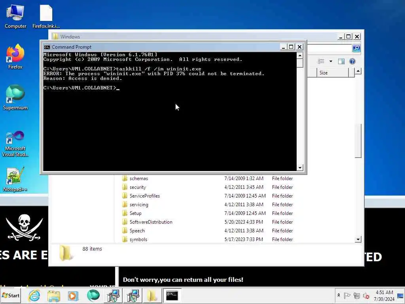Open the Computer desktop icon
The height and width of the screenshot is (304, 405).
click(15, 17)
